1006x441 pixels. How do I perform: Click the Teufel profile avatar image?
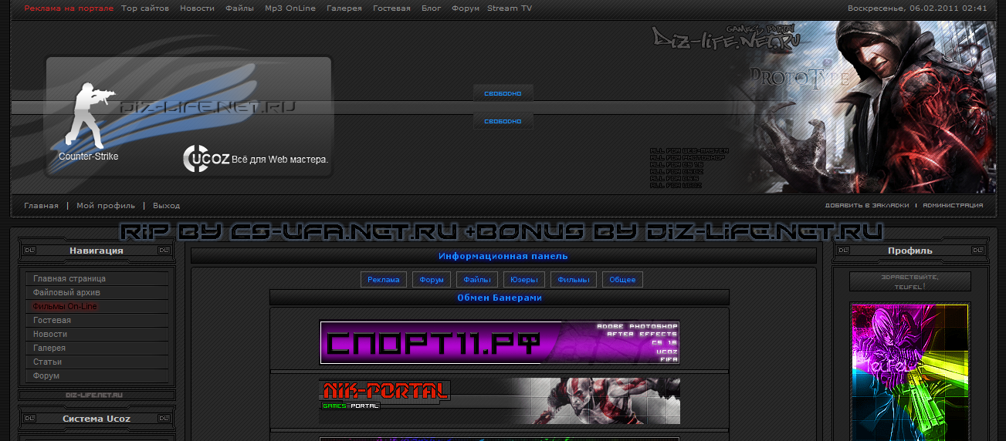(x=909, y=372)
